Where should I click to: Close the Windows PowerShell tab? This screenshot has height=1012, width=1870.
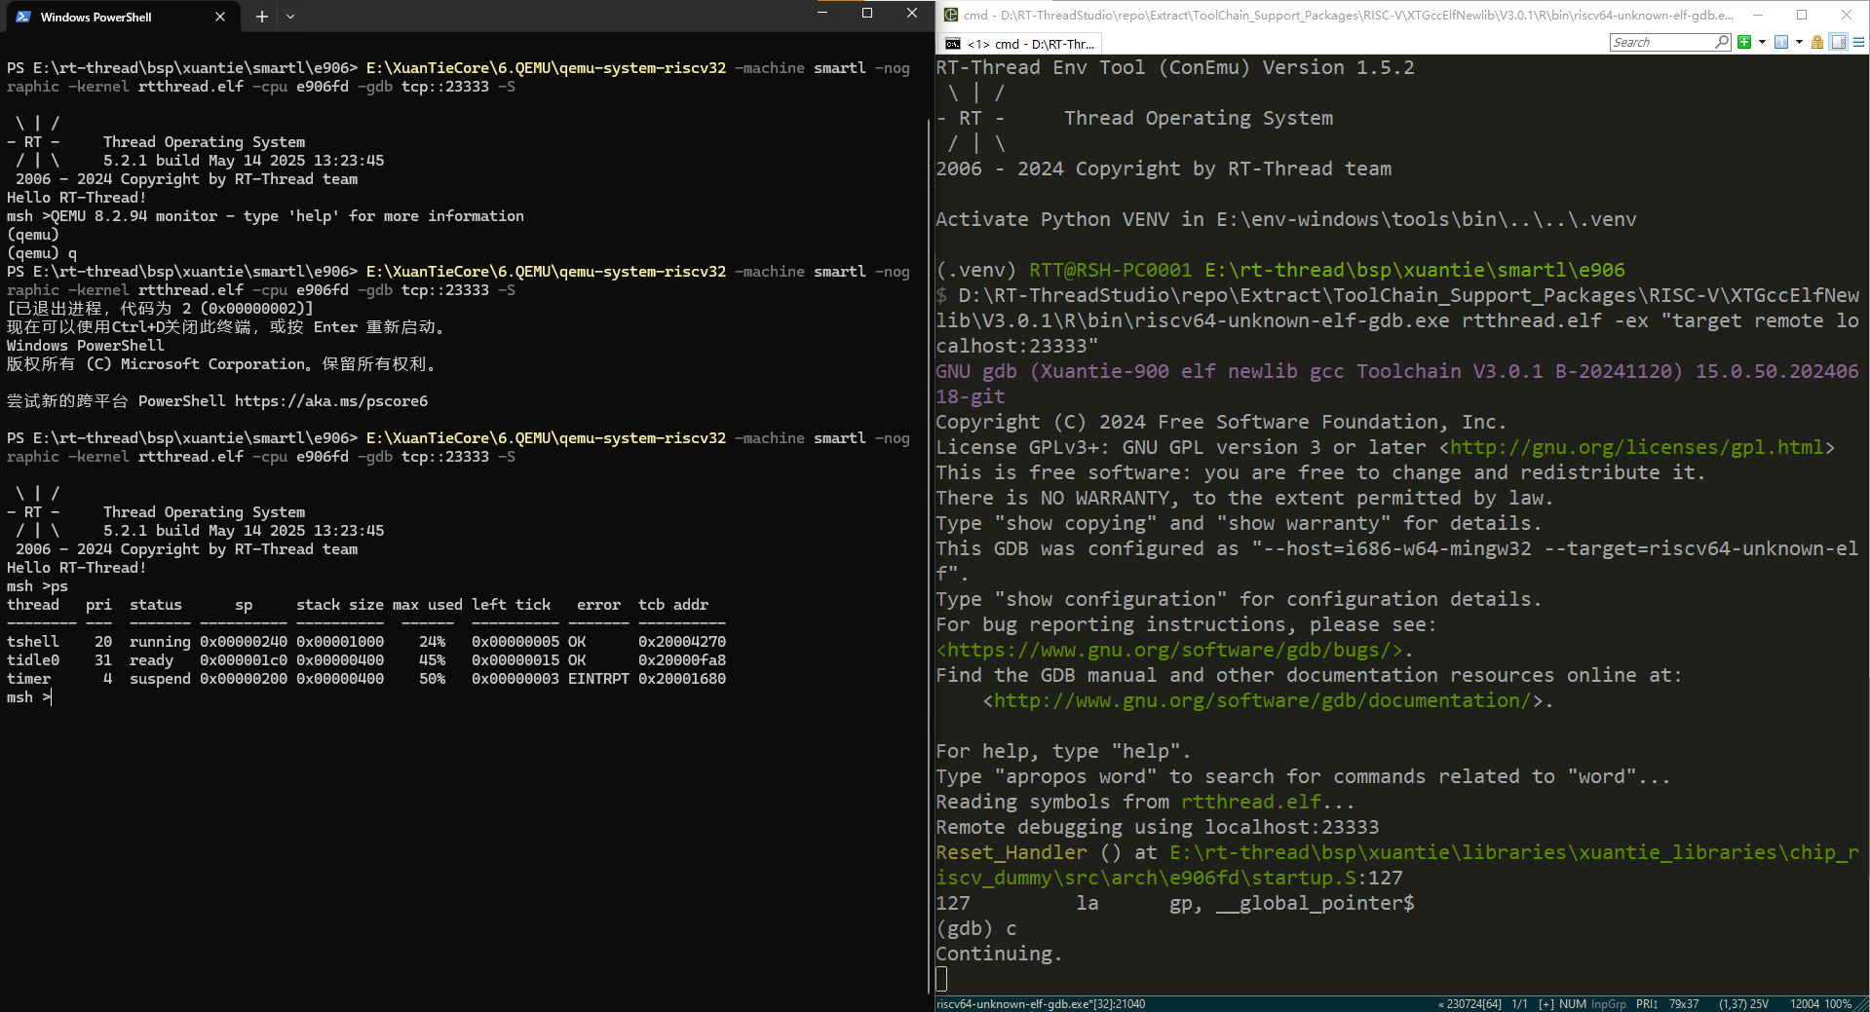220,17
